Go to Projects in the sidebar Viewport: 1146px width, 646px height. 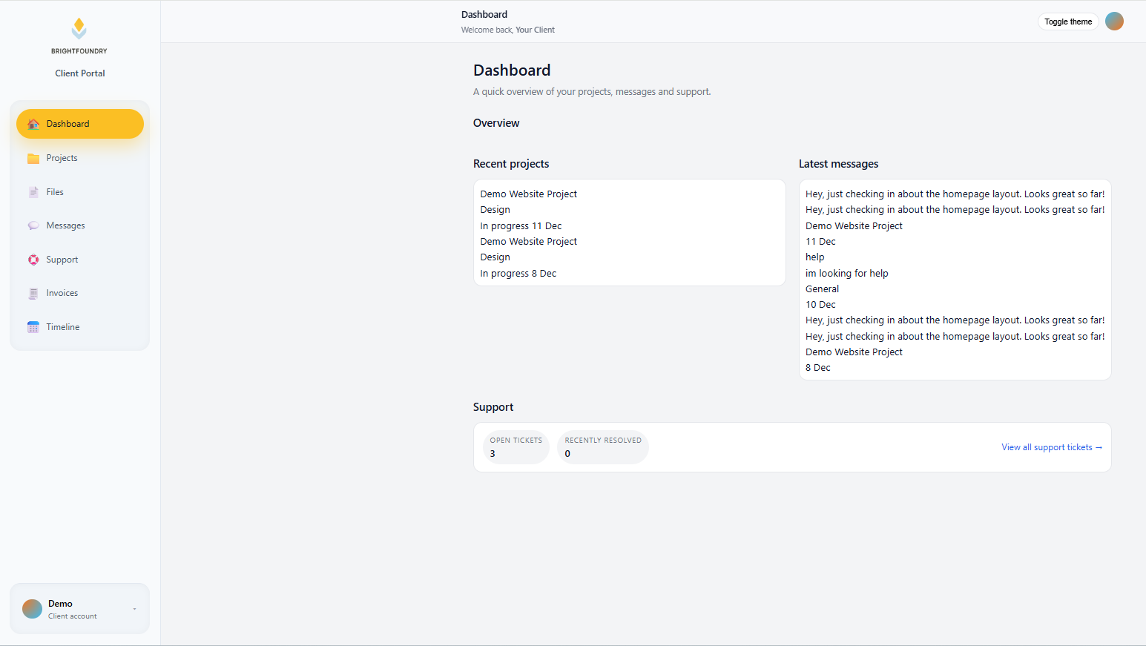pyautogui.click(x=80, y=158)
